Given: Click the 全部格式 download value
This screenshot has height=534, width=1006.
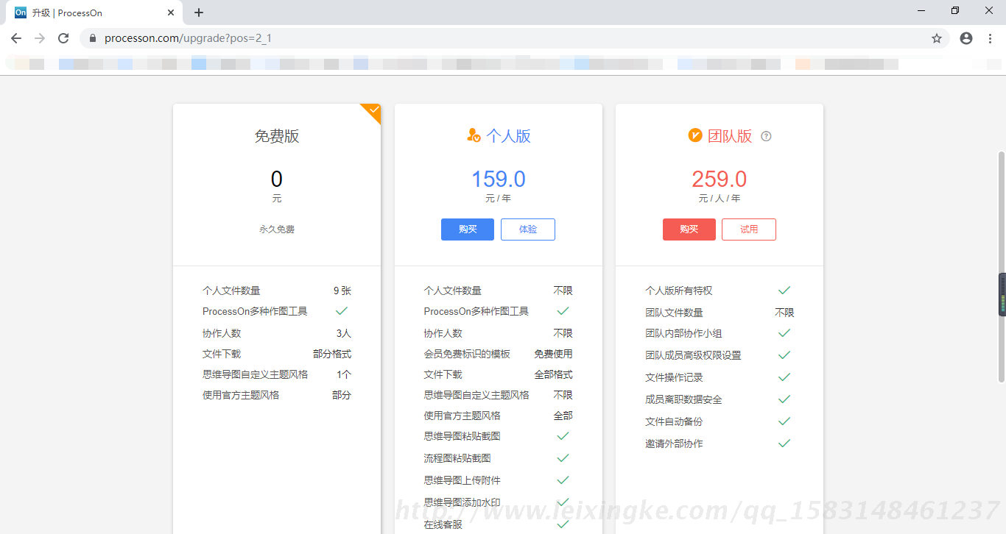Looking at the screenshot, I should point(553,374).
